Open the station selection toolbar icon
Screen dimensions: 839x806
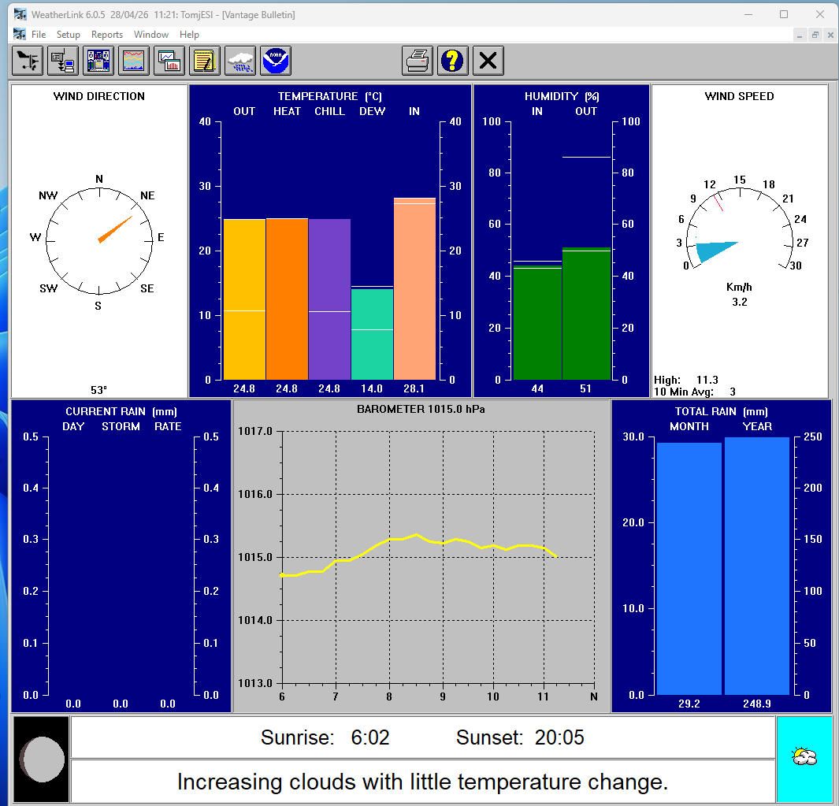point(28,61)
